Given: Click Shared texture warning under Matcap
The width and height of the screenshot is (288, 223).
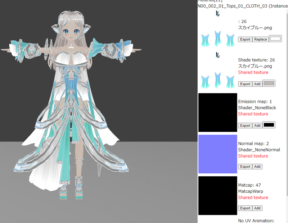Looking at the screenshot, I should point(253,197).
